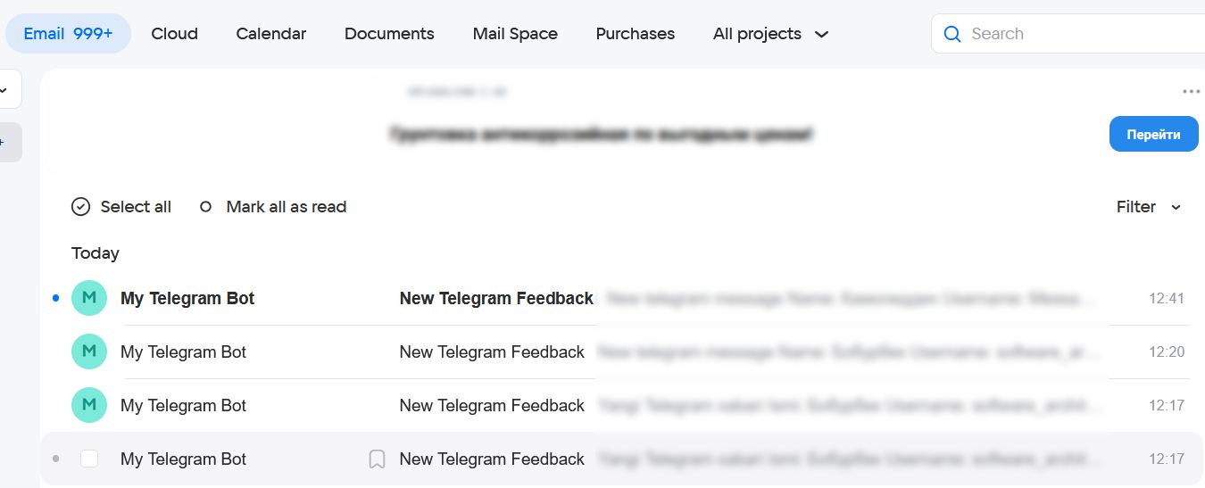The image size is (1205, 488).
Task: Click the search magnifier icon
Action: [x=952, y=34]
